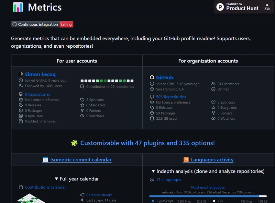Select the 13 Languages heading
The image size is (275, 203).
168,180
